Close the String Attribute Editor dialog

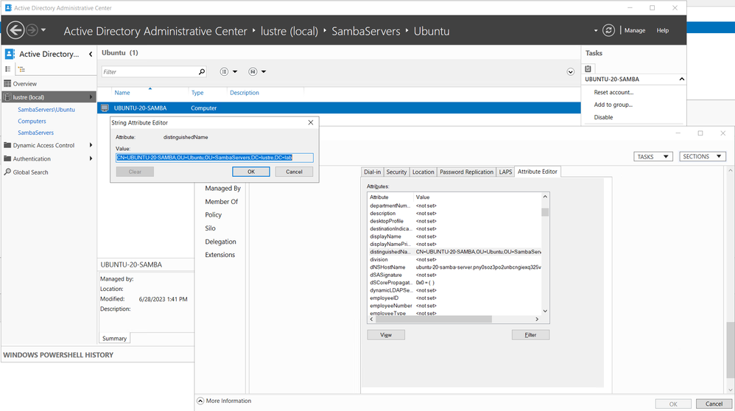point(310,122)
